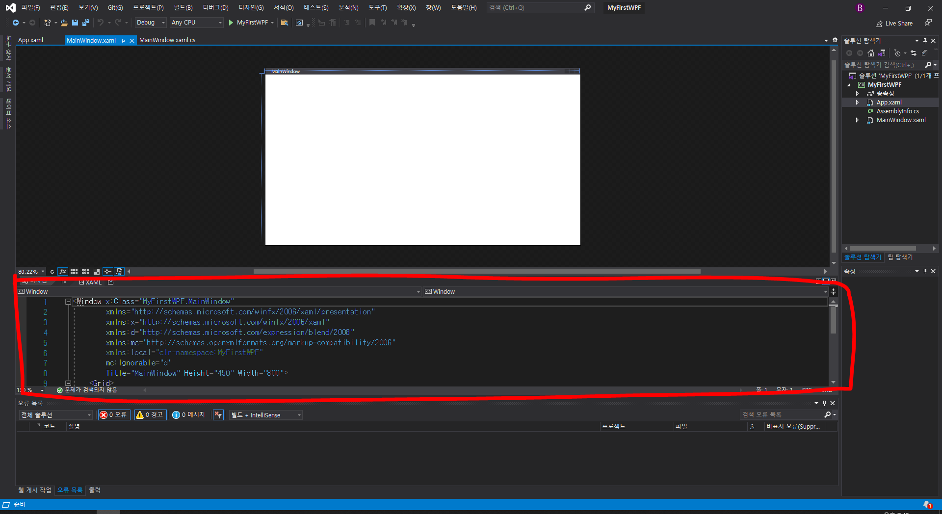Click the Live Share button

point(894,24)
